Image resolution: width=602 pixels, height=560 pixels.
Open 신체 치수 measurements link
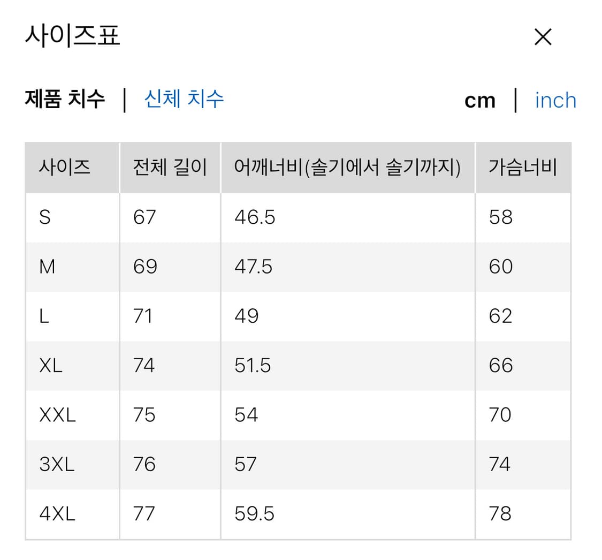click(184, 100)
